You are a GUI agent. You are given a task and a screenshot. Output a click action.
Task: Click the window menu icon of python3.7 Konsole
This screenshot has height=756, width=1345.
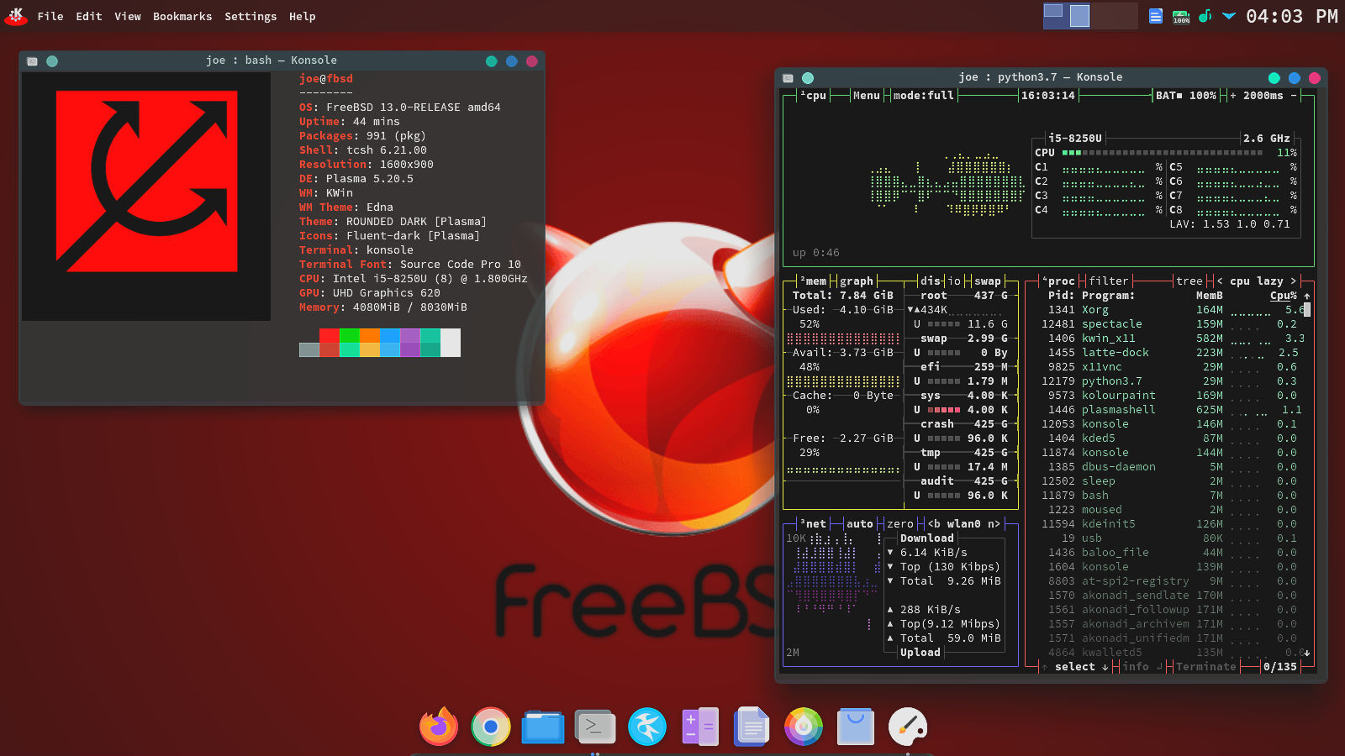click(788, 77)
